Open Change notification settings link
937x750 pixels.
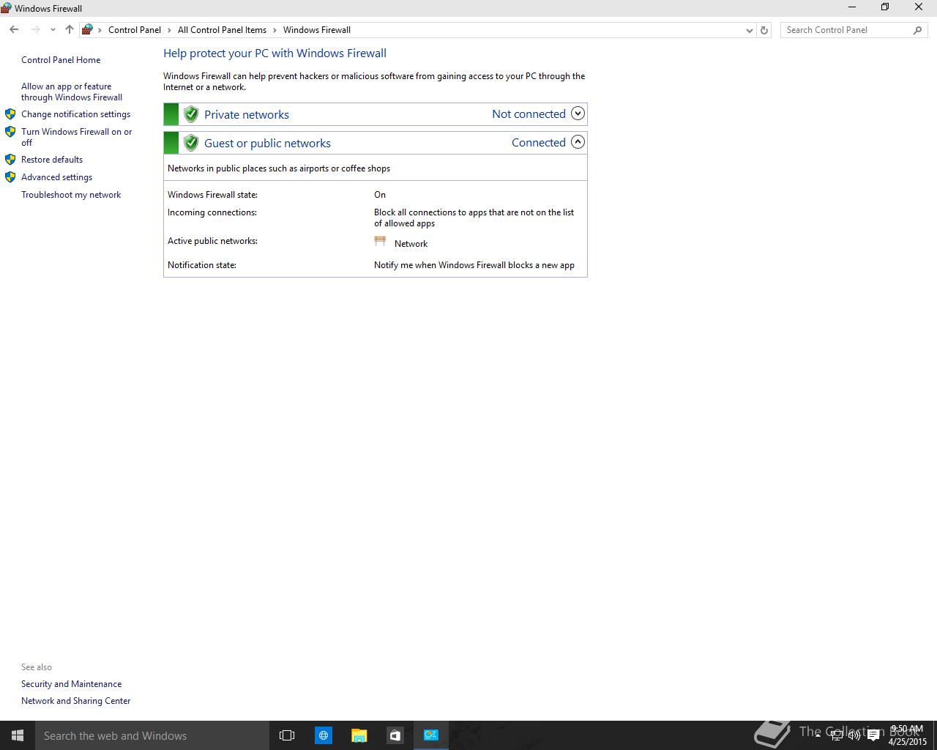[x=75, y=114]
